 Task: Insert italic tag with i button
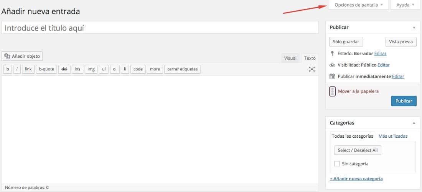click(17, 69)
